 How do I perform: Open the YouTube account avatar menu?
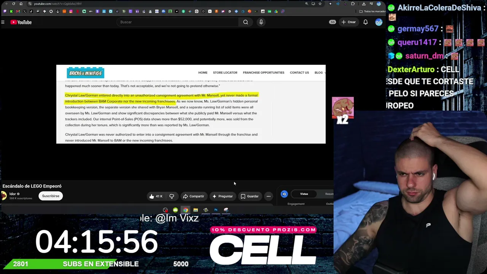click(379, 22)
